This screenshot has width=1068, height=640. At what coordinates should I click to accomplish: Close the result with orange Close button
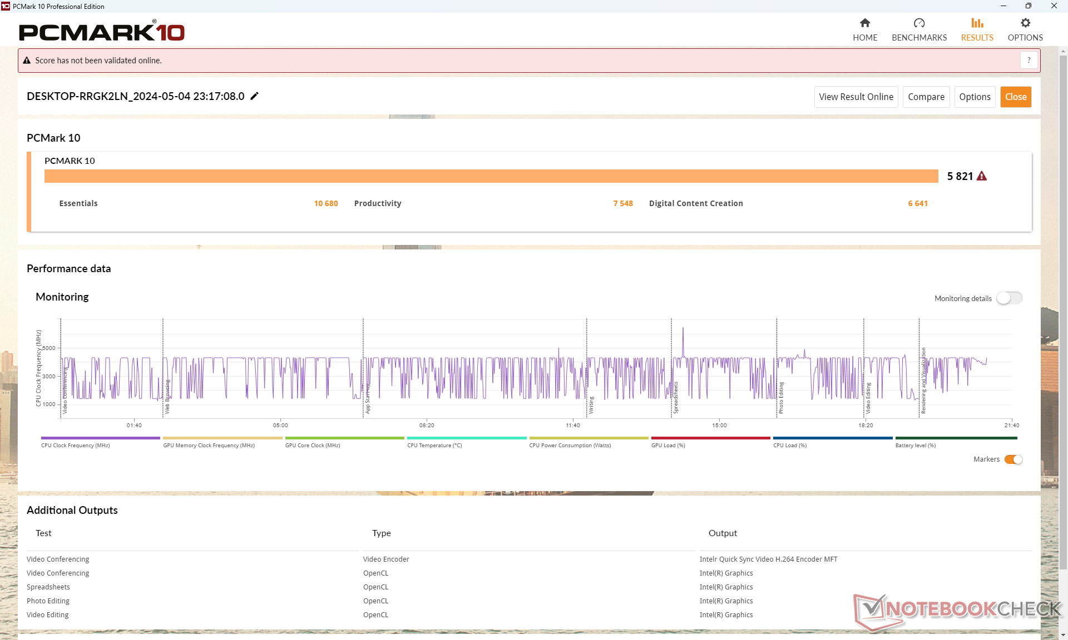pos(1015,97)
